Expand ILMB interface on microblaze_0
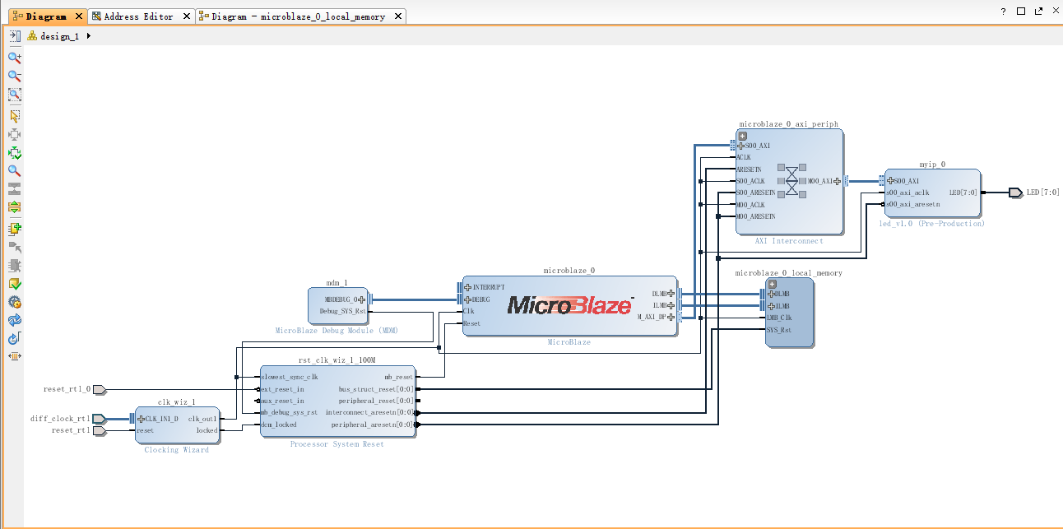The height and width of the screenshot is (529, 1063). click(671, 305)
